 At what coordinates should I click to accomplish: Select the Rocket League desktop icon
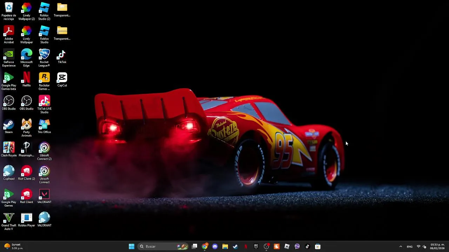[x=44, y=58]
